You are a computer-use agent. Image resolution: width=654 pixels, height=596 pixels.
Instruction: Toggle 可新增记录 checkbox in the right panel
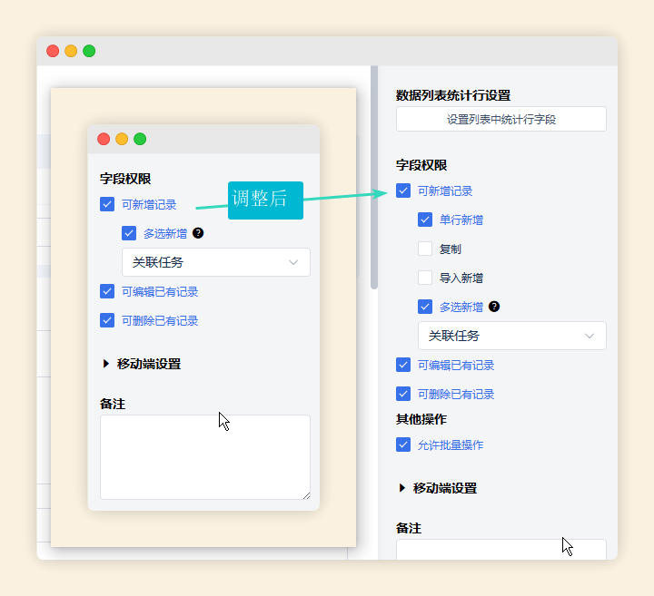tap(403, 191)
